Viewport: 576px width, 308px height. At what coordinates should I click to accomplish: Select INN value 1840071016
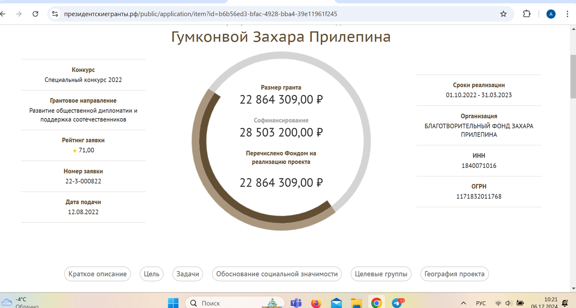[x=479, y=166]
